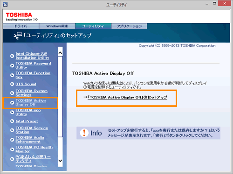Click the TOSHIBA logo
The width and height of the screenshot is (233, 174).
point(19,15)
